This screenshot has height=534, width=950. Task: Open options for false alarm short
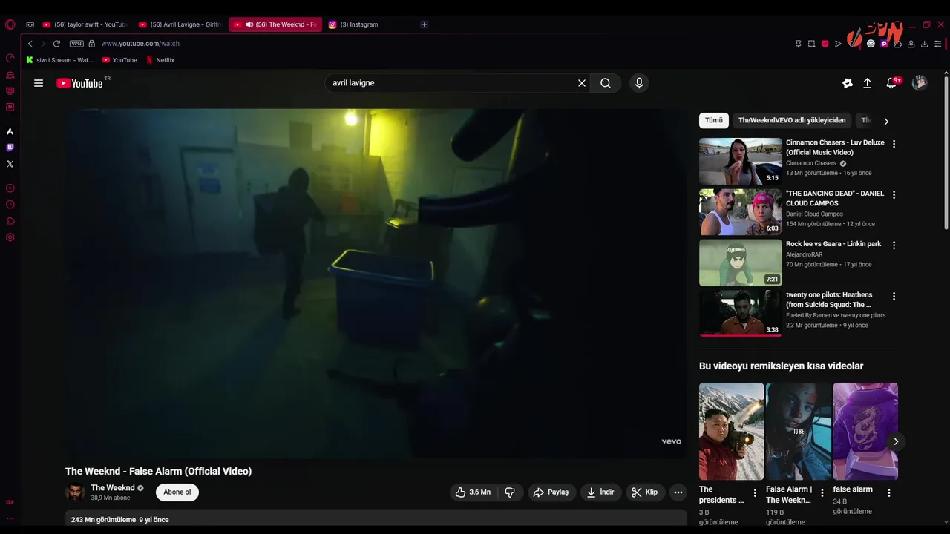pos(889,493)
